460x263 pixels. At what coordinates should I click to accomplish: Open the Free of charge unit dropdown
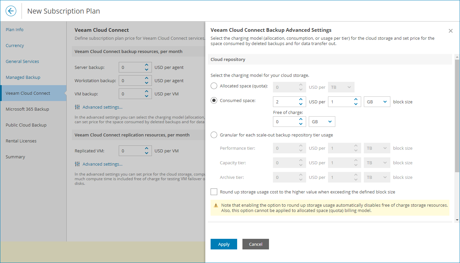(322, 122)
